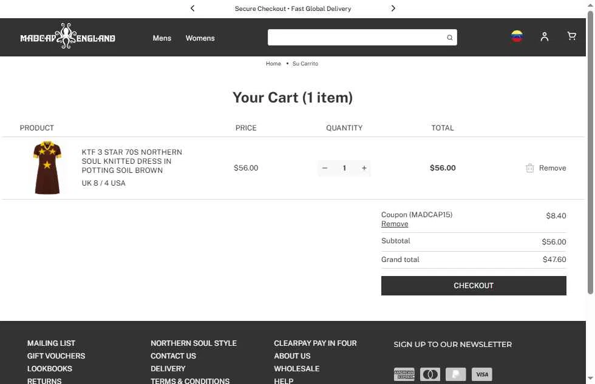Viewport: 595px width, 384px height.
Task: Click the Remove text for the dress
Action: click(x=552, y=168)
